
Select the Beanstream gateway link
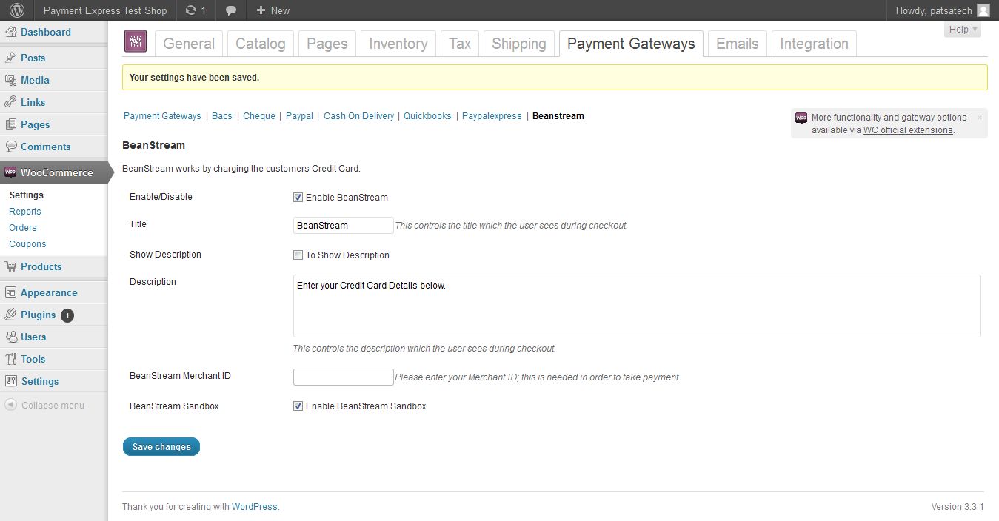tap(558, 116)
